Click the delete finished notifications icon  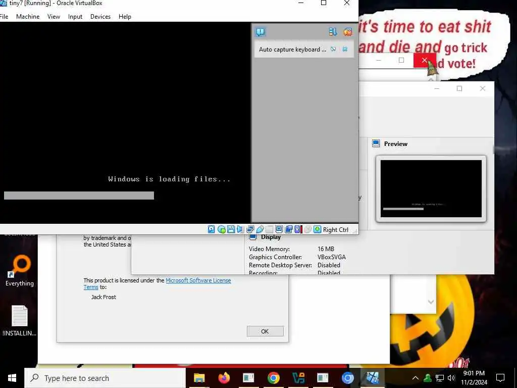[347, 32]
